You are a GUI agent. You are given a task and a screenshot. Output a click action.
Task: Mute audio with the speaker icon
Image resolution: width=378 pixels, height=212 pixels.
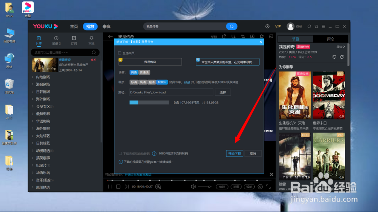[x=193, y=186]
